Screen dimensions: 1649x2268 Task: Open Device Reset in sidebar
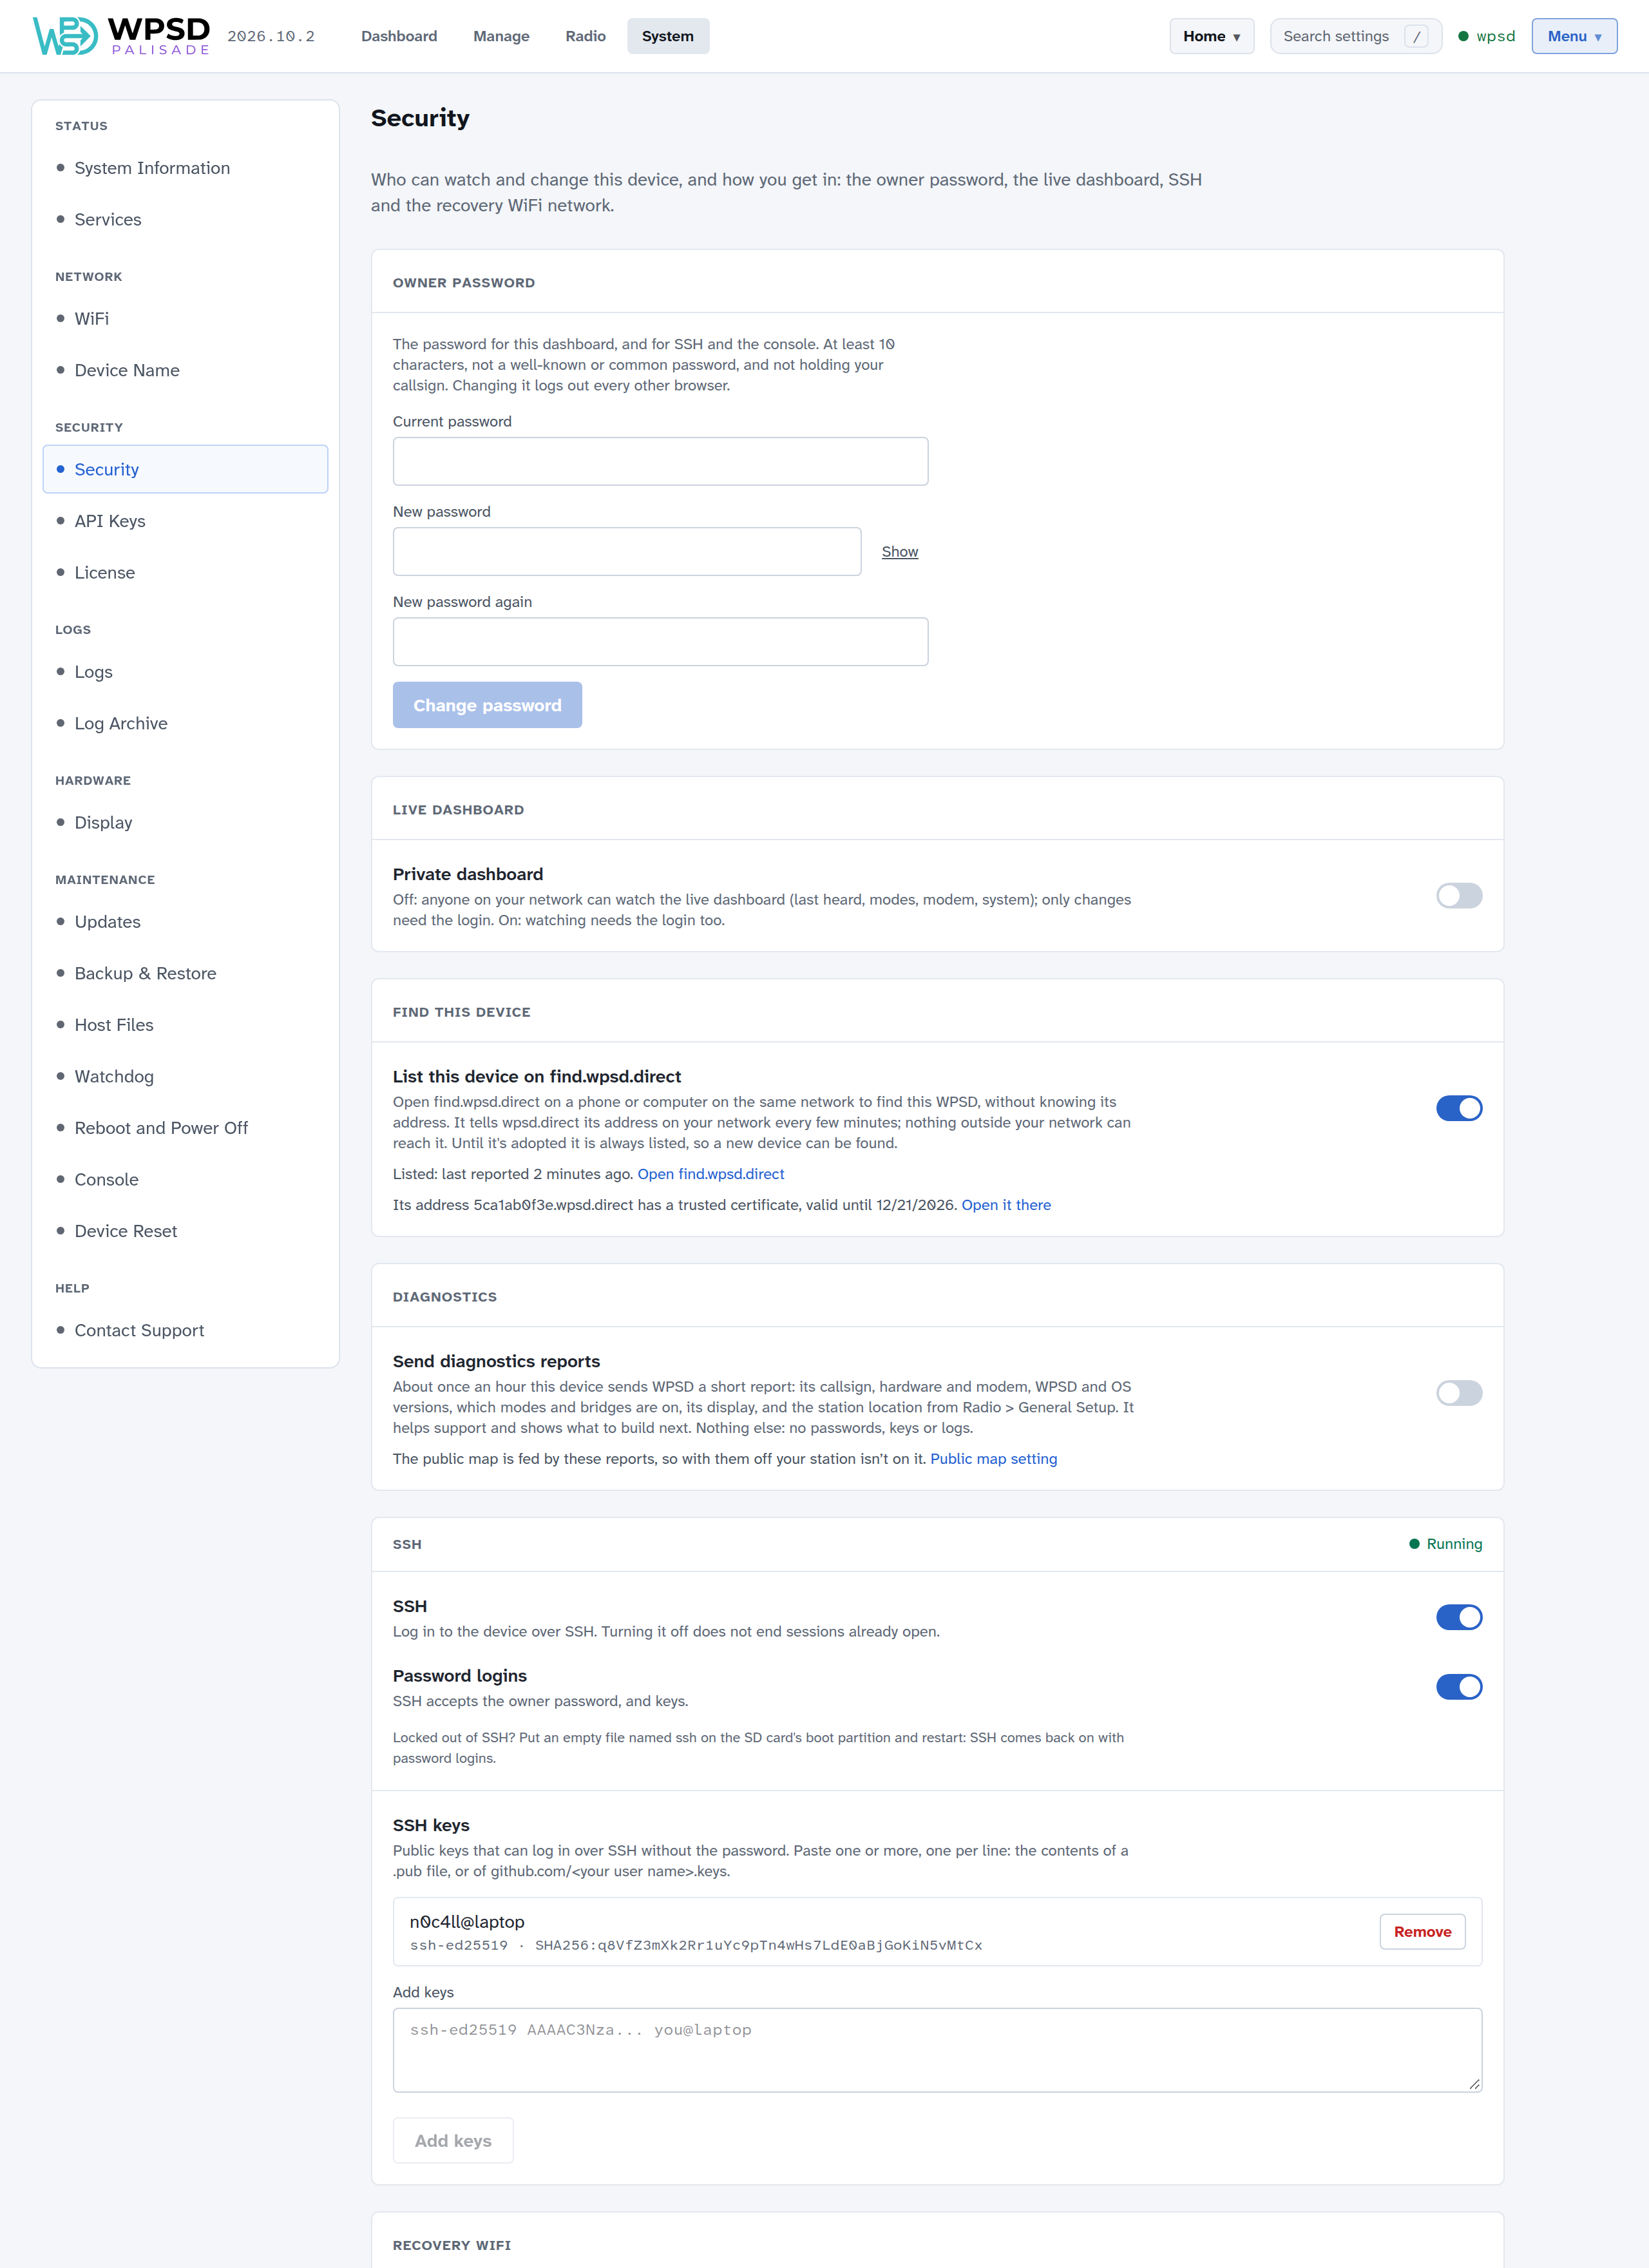pyautogui.click(x=186, y=1231)
